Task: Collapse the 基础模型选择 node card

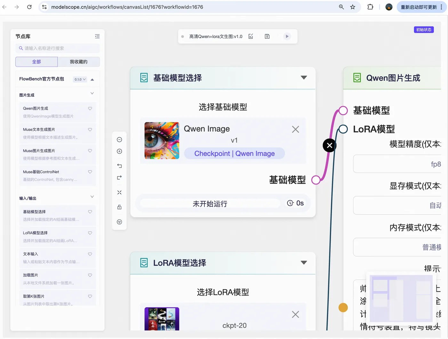Action: [x=304, y=78]
